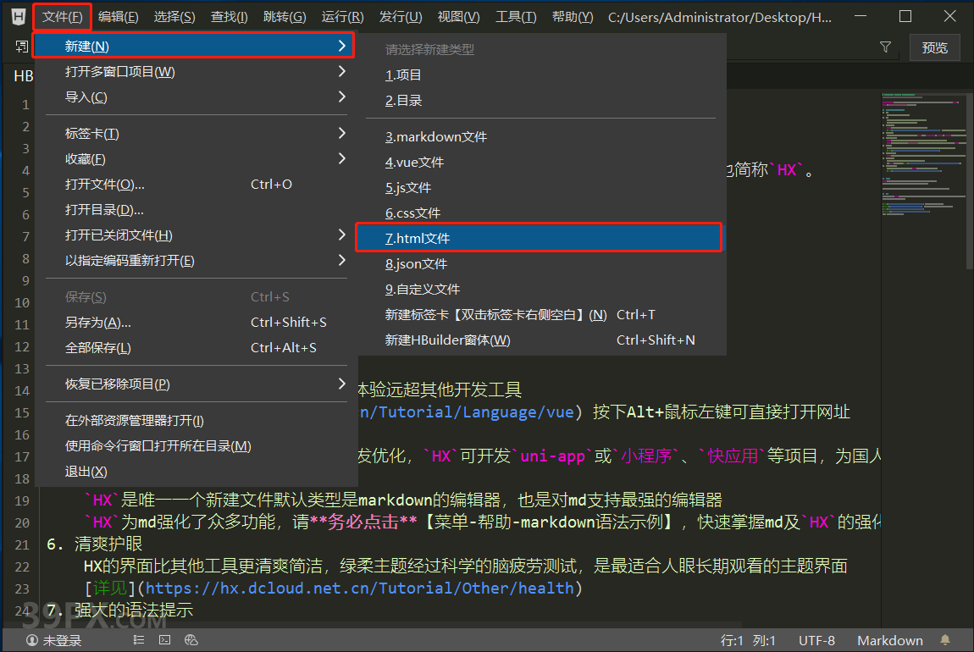The image size is (974, 652).
Task: Click the outline list icon in status bar
Action: [138, 640]
